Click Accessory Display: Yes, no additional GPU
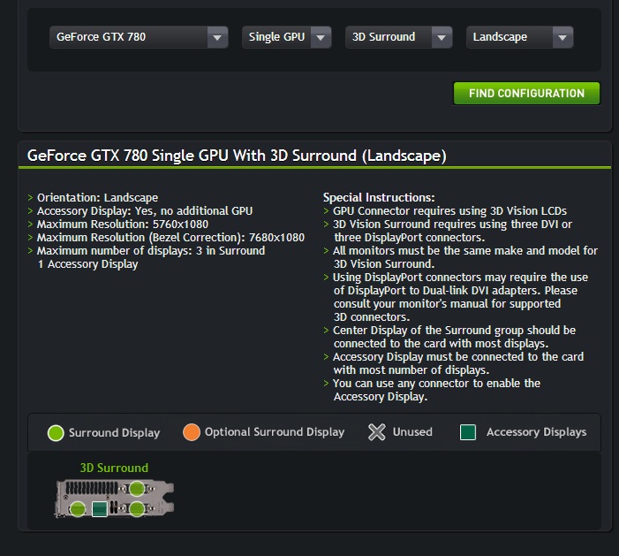619x556 pixels. 145,211
